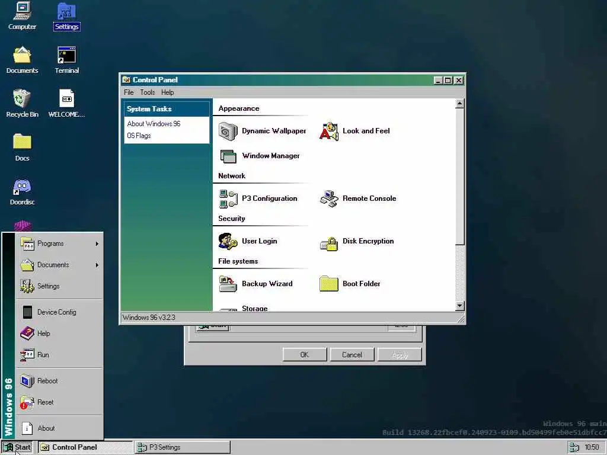The height and width of the screenshot is (455, 607).
Task: Click scroll up arrow in Control Panel
Action: coord(459,103)
